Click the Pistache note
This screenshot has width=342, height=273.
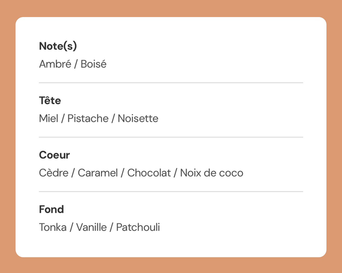(x=88, y=119)
